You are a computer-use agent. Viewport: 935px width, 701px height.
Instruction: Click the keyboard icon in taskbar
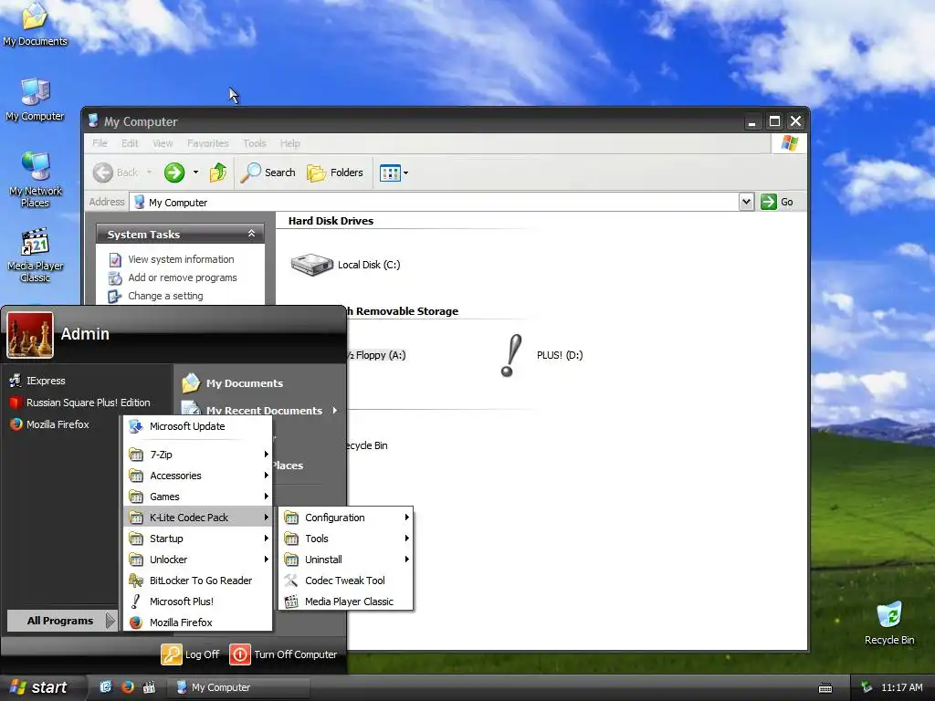pos(825,688)
